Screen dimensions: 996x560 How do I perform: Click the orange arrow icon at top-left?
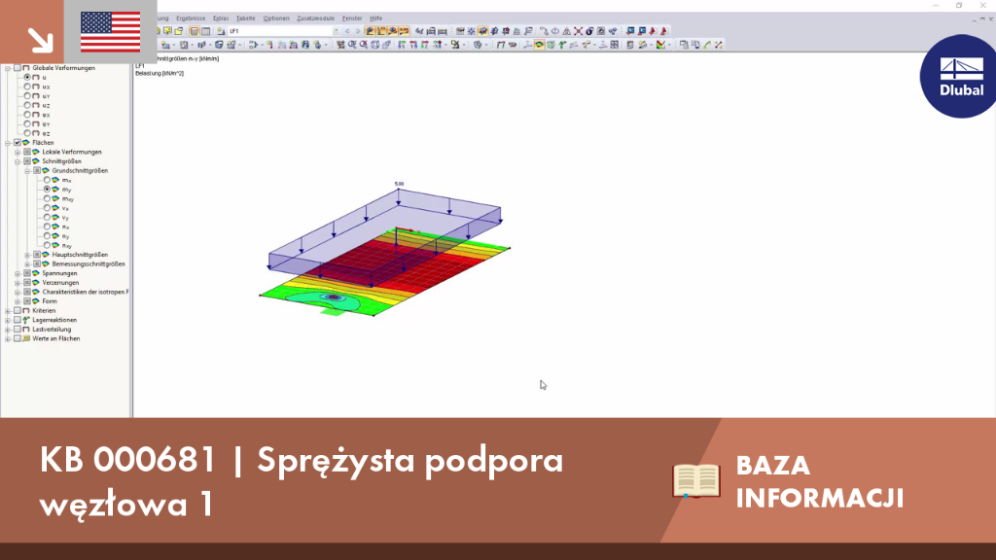[x=40, y=40]
